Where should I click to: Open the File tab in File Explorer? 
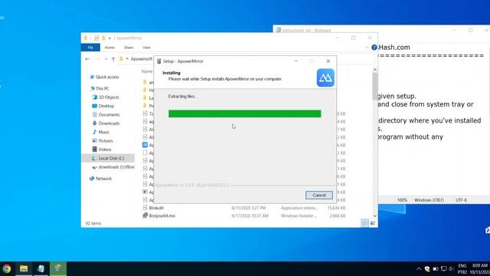pyautogui.click(x=90, y=48)
